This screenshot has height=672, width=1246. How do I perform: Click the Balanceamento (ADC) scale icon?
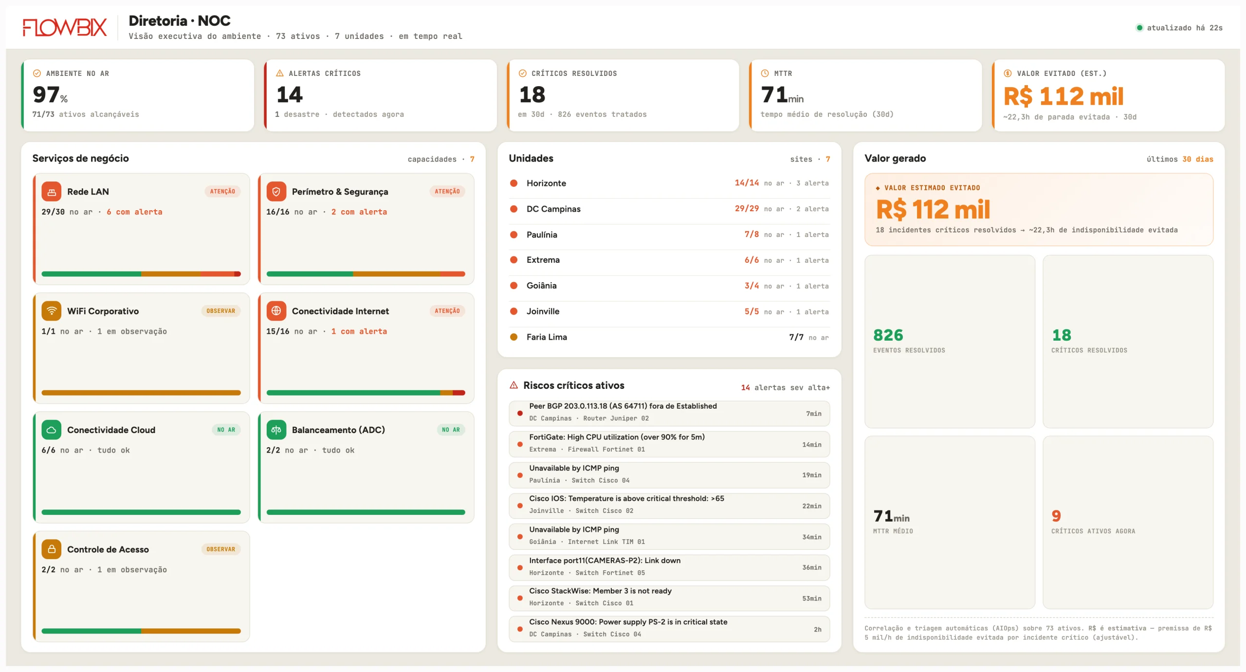click(276, 430)
